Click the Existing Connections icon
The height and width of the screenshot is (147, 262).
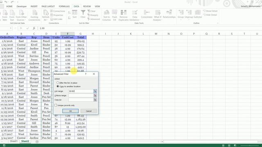(x=34, y=16)
